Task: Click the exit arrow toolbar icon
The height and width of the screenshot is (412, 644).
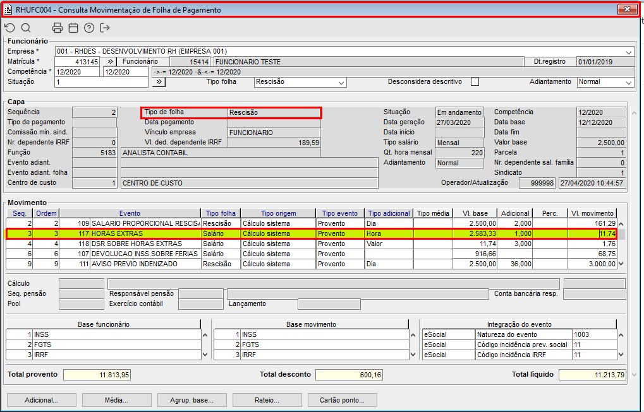Action: pos(105,28)
